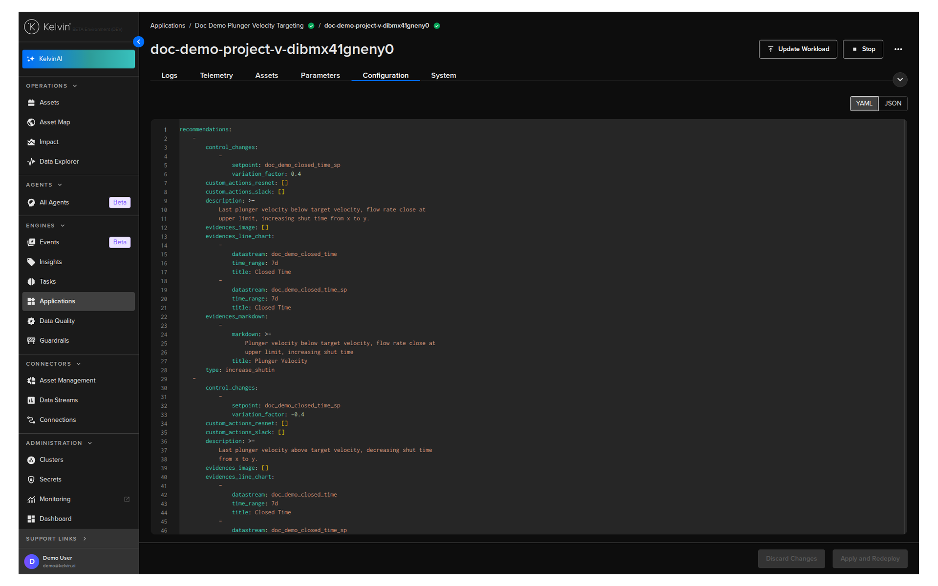
Task: Expand the Support Links section
Action: [56, 539]
